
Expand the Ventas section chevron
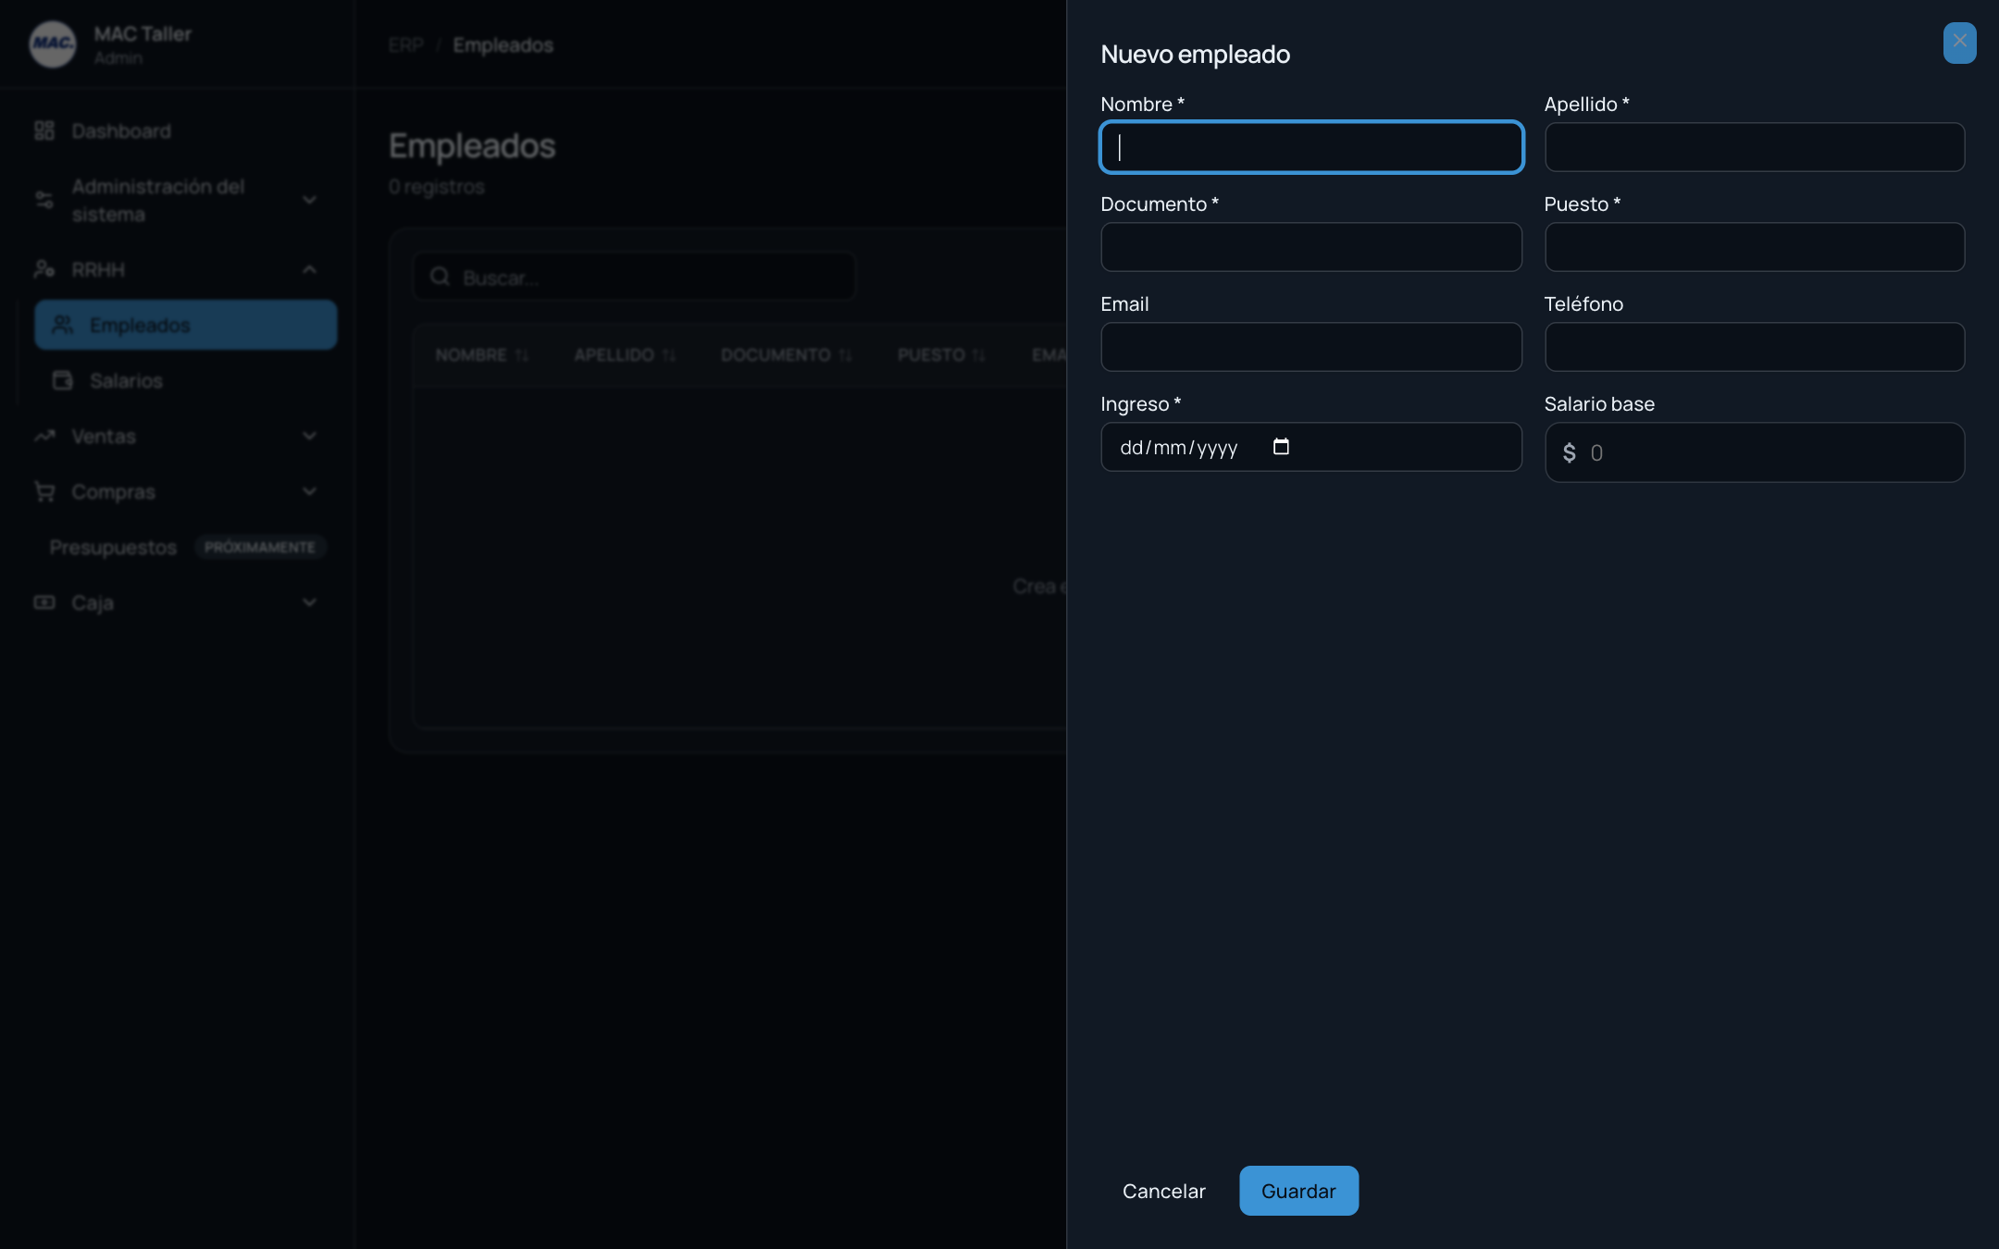click(x=310, y=436)
